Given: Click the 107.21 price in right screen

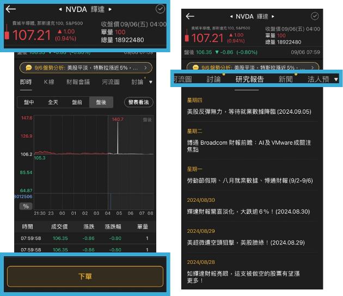Looking at the screenshot, I should point(207,38).
